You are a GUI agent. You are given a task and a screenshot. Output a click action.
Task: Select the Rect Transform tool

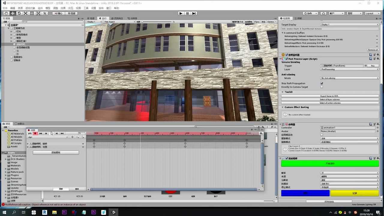[32, 13]
